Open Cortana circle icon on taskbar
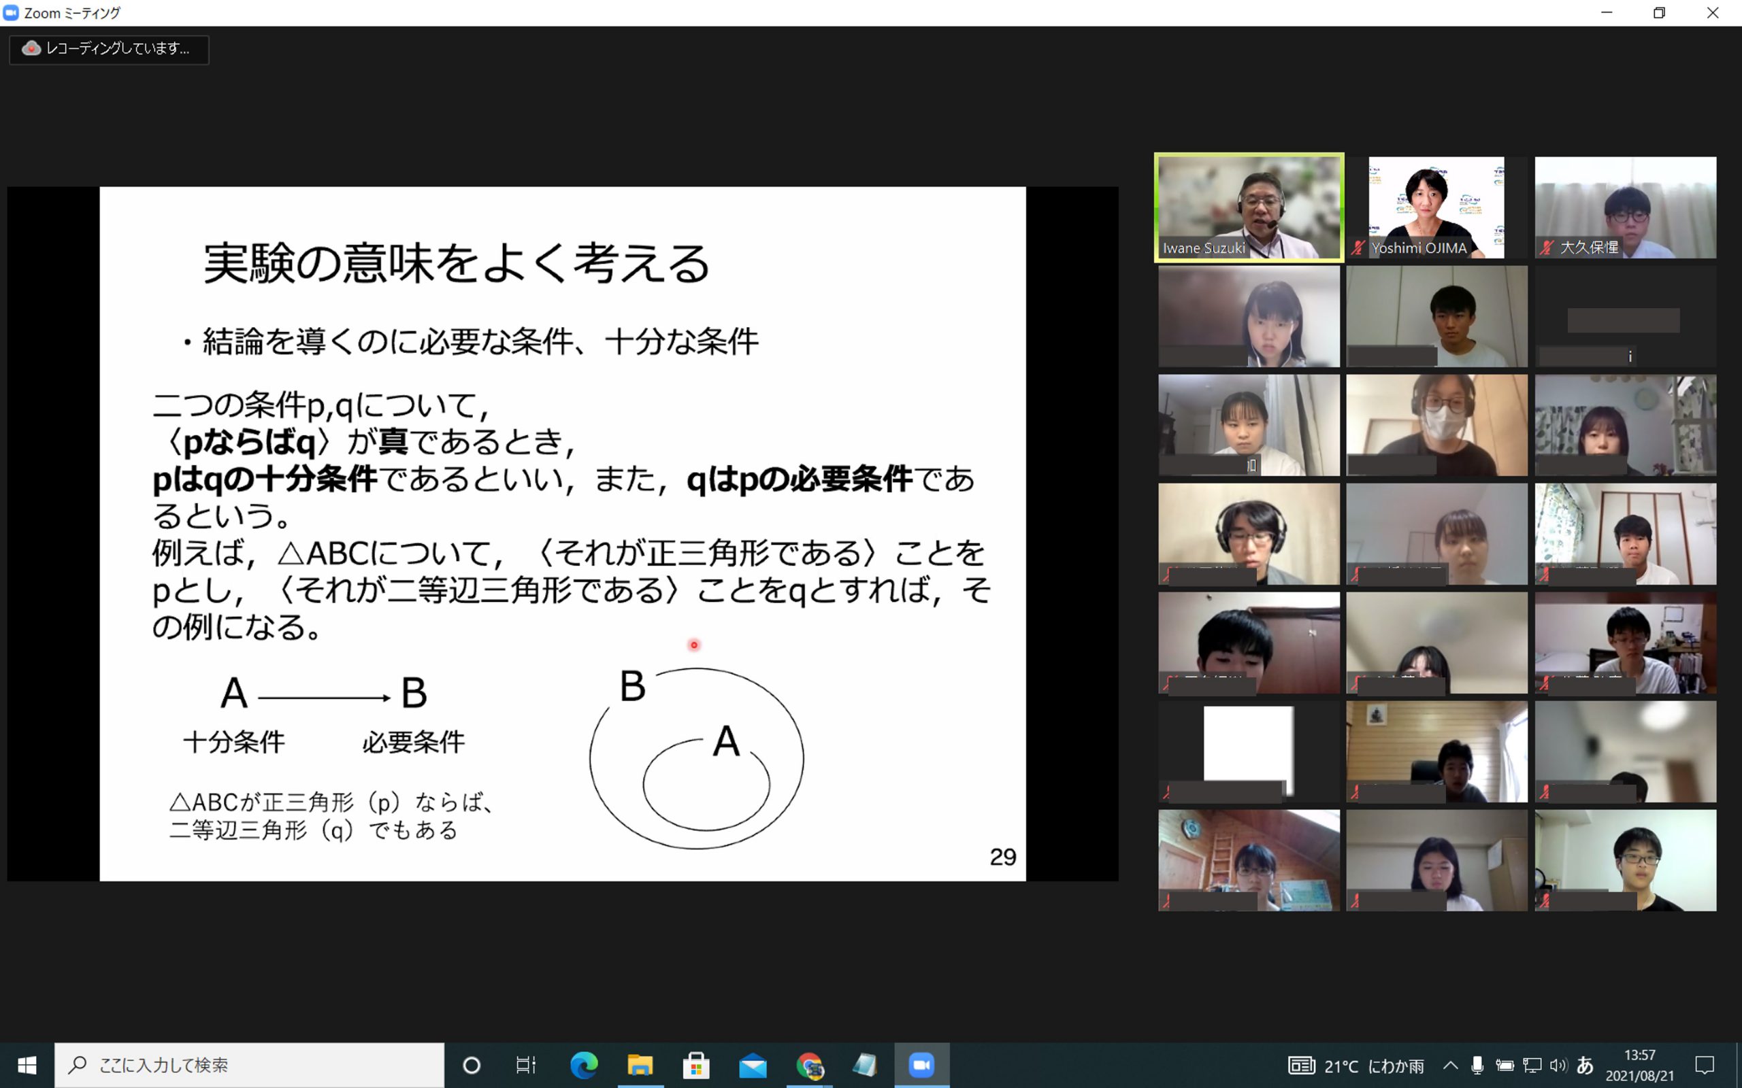The image size is (1742, 1088). coord(472,1065)
